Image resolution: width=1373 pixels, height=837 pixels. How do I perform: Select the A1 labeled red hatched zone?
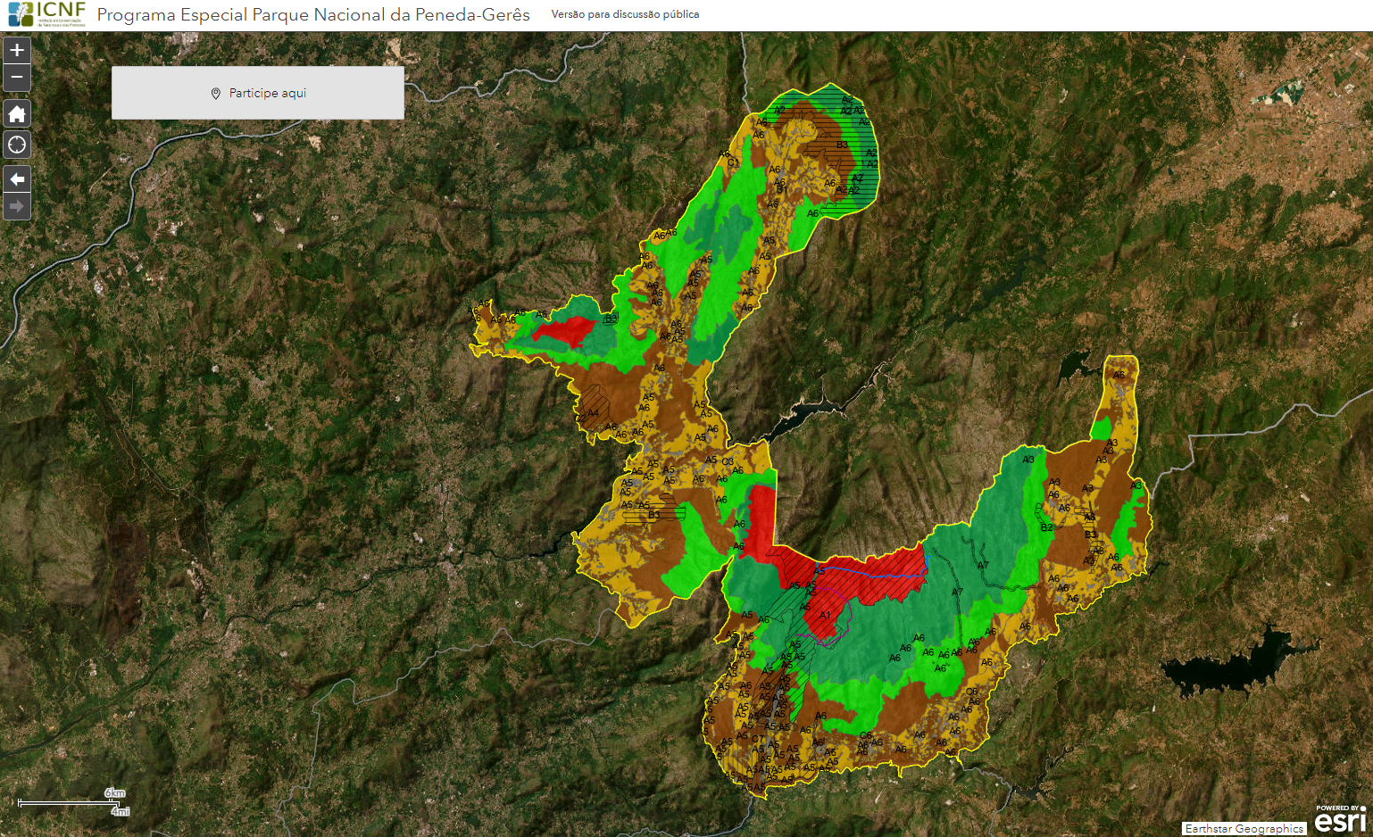(825, 615)
